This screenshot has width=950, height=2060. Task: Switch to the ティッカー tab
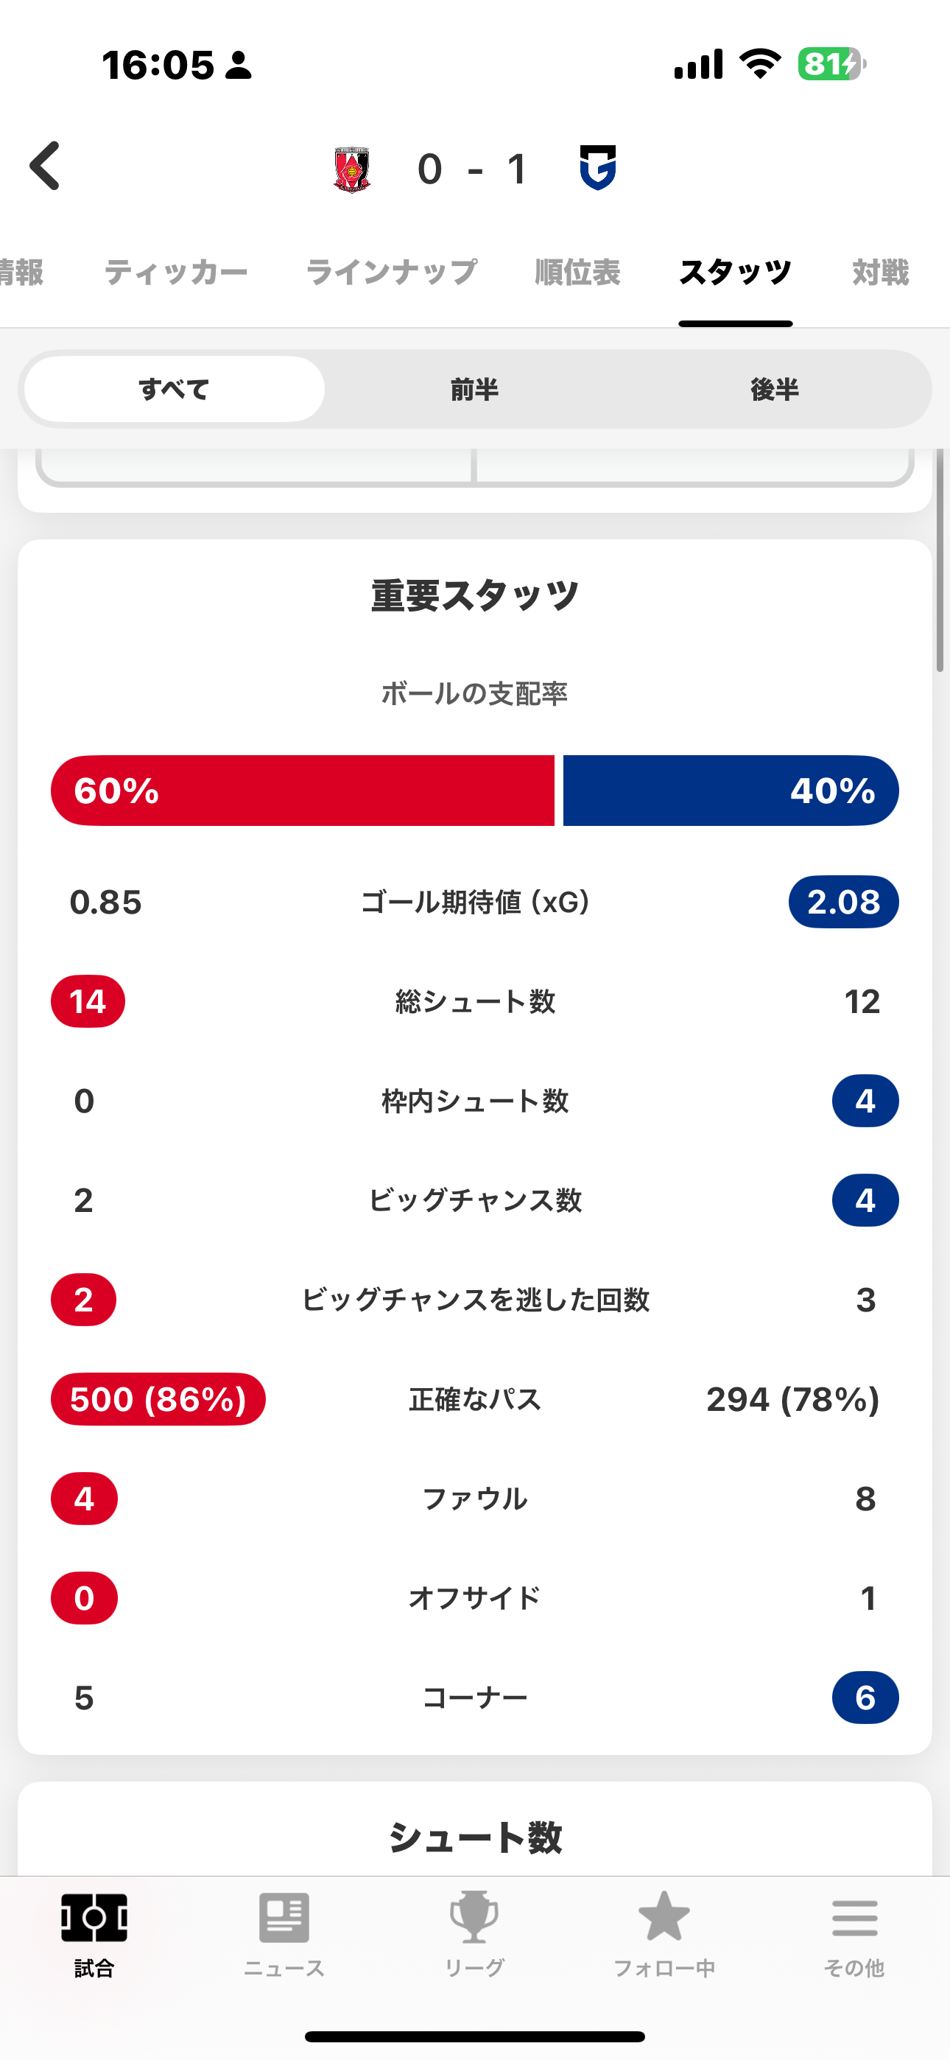pos(176,273)
